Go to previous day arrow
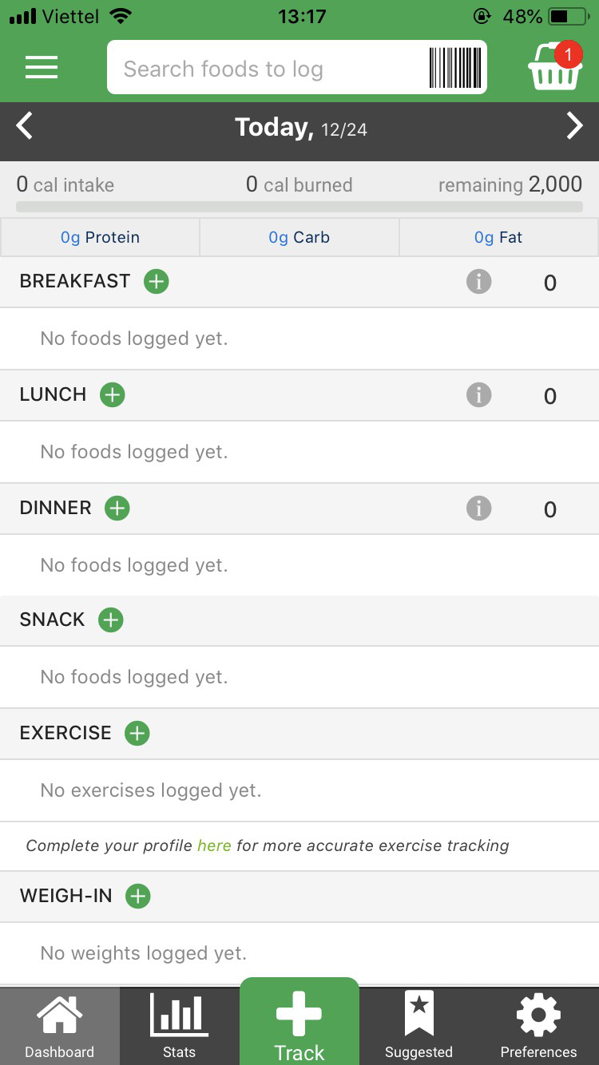The image size is (599, 1065). tap(25, 126)
